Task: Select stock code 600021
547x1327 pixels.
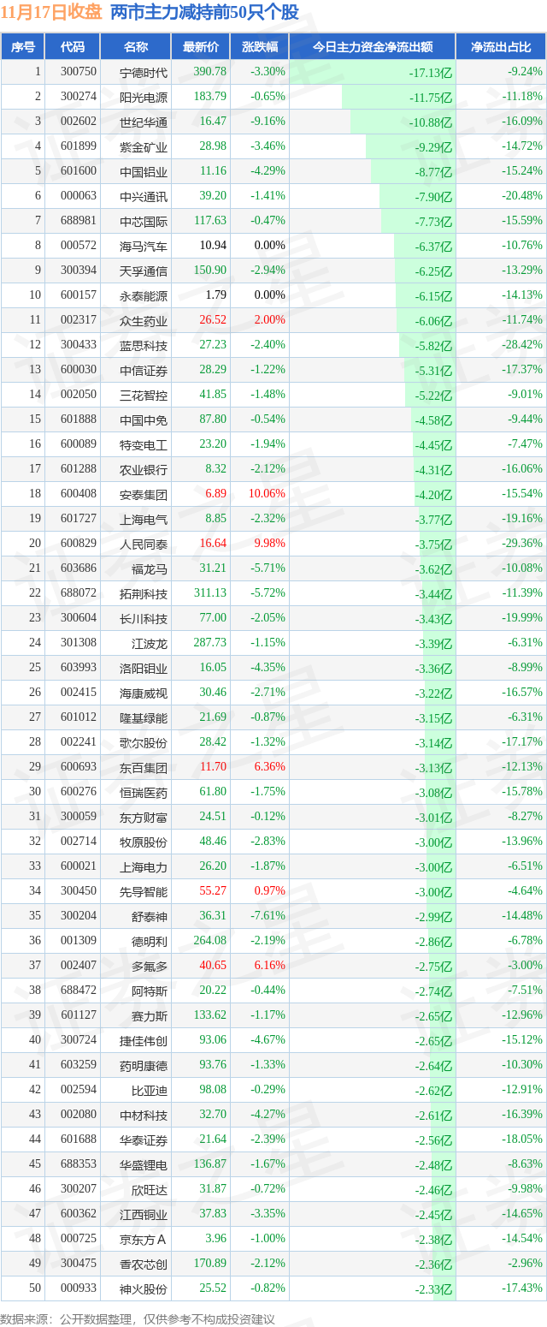Action: (x=79, y=866)
